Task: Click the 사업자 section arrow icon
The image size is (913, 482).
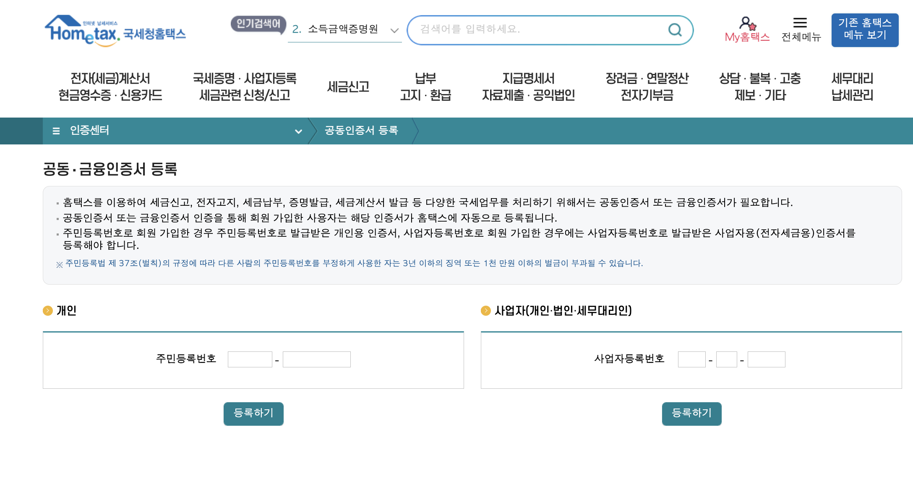Action: 485,311
